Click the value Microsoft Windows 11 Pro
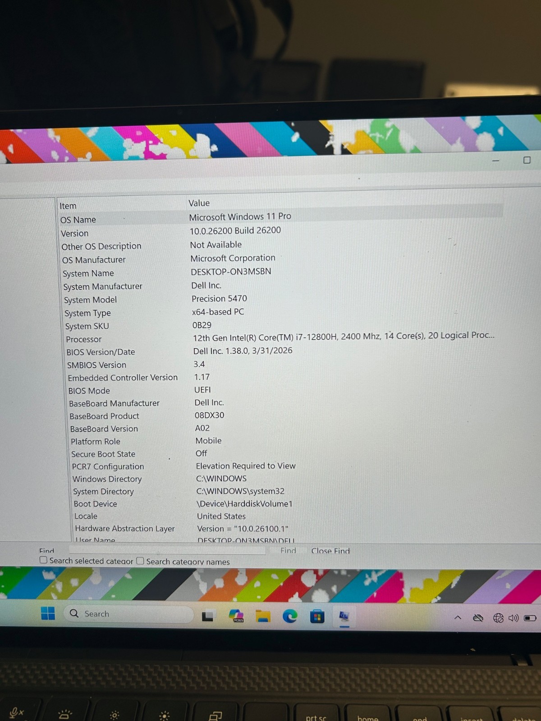 (x=240, y=217)
